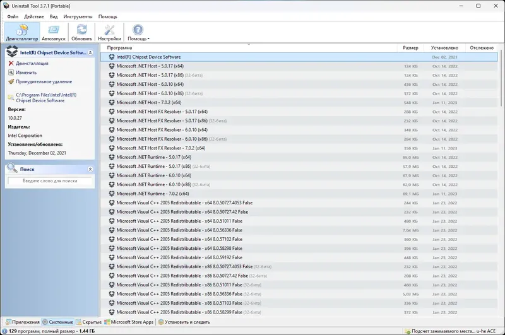Screen dimensions: 505x335
Task: Select Visual C++ 2005 x86 8.0.58299 False row
Action: [299, 312]
